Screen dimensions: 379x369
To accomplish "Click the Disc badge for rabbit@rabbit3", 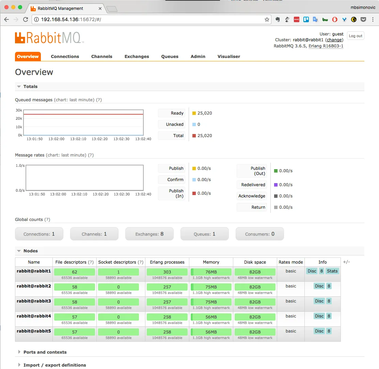I will coord(319,301).
